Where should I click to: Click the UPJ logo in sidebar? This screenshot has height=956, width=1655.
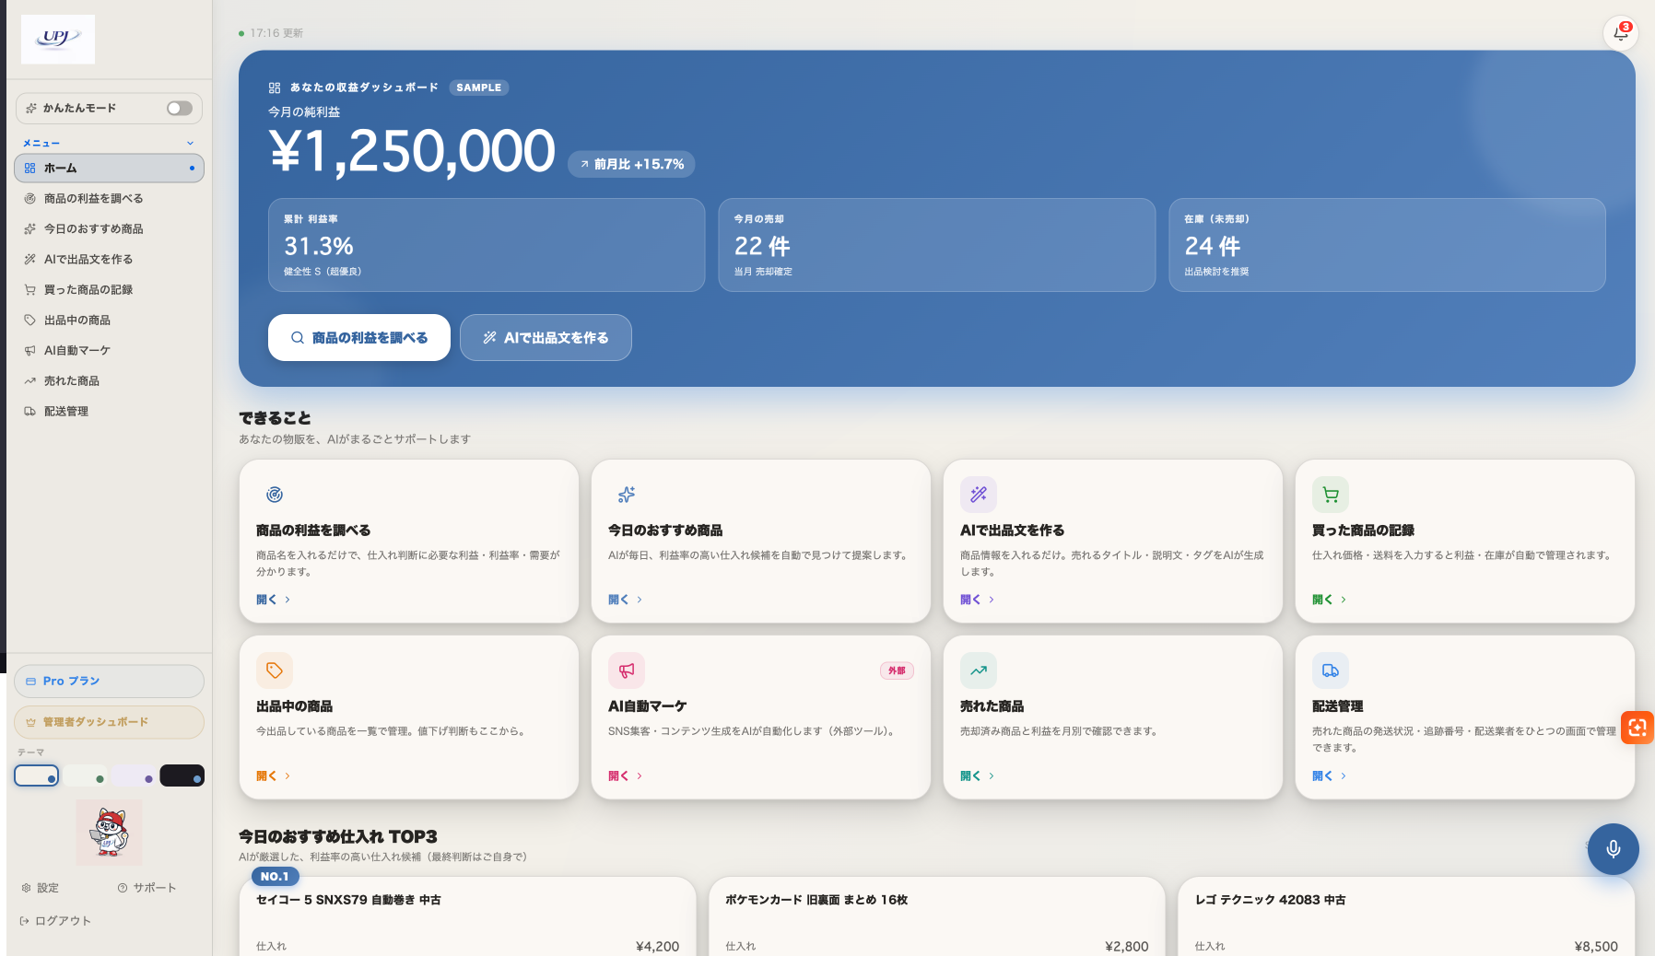58,39
